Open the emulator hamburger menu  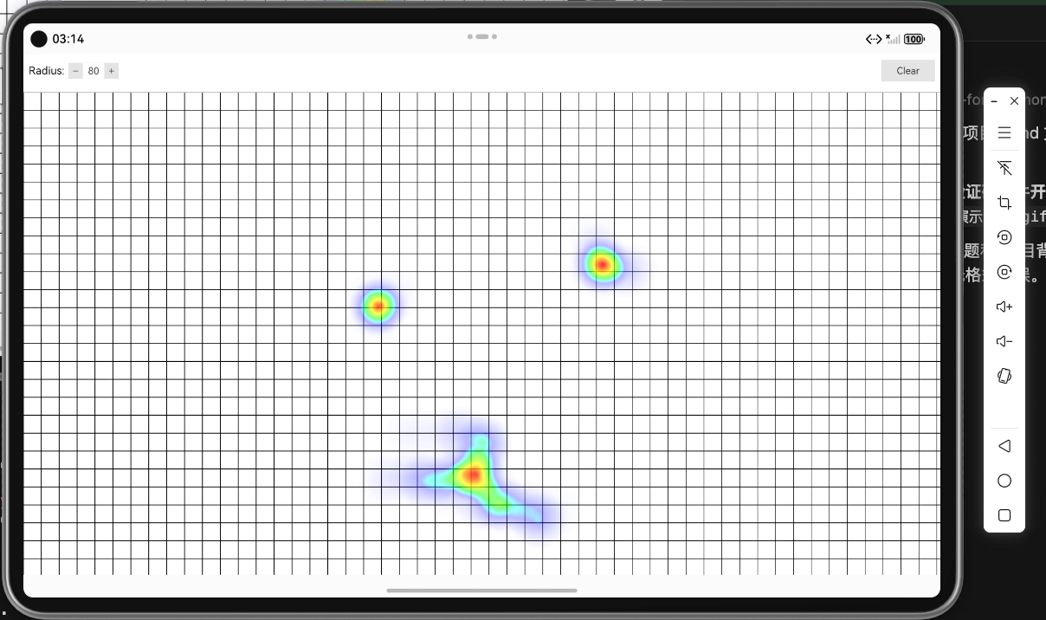[1004, 132]
